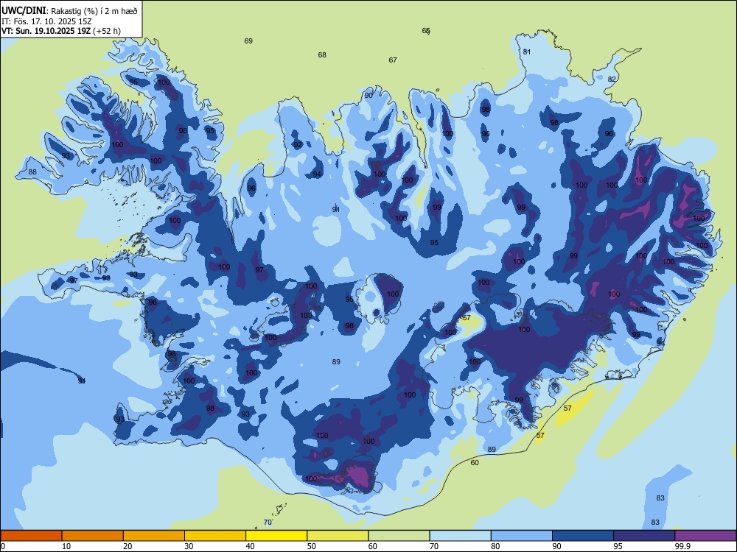Click the pale blue 70–80 legend swatch
This screenshot has height=552, width=737.
460,536
